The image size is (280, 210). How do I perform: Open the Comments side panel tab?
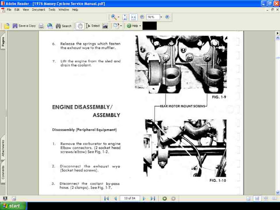click(3, 172)
